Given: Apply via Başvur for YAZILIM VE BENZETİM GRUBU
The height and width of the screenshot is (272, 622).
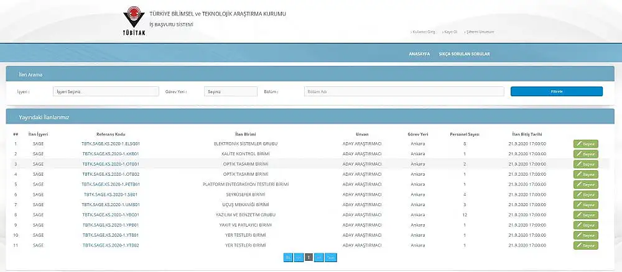Looking at the screenshot, I should pyautogui.click(x=586, y=215).
